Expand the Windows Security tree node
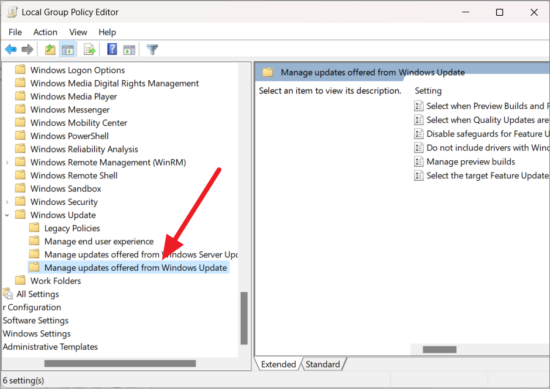The image size is (550, 389). (x=7, y=202)
